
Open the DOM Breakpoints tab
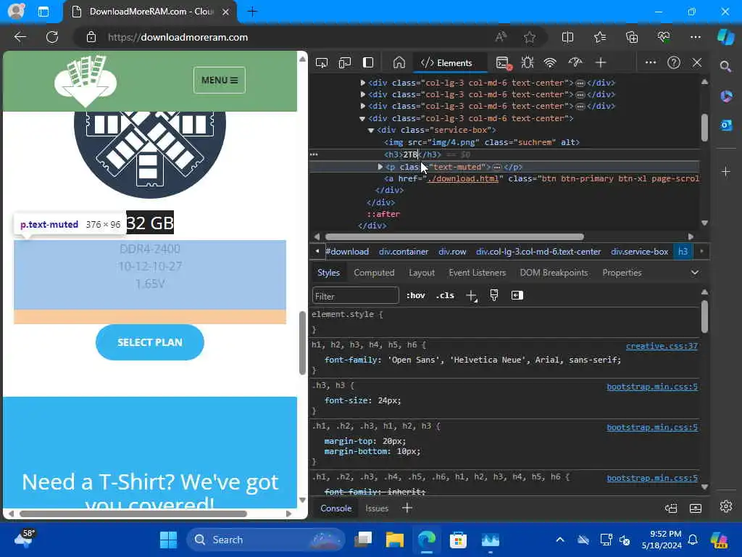click(x=554, y=273)
